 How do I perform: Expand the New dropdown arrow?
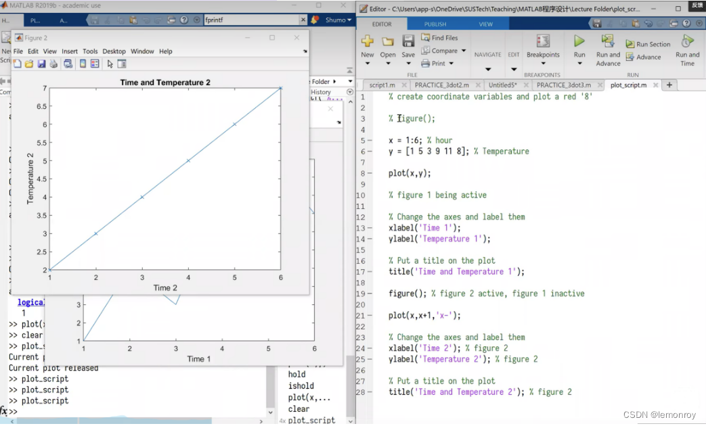click(368, 64)
